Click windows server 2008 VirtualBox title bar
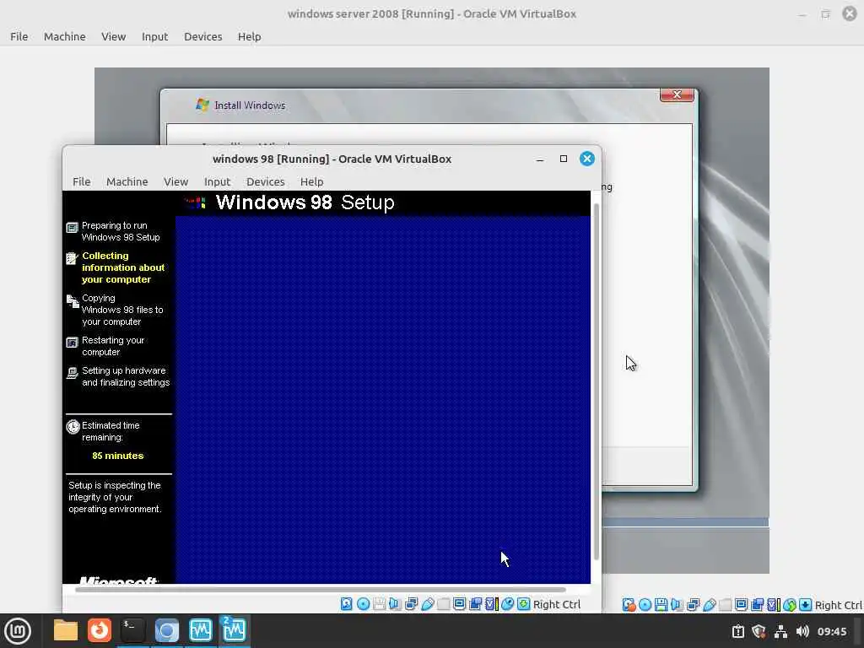 [x=431, y=13]
